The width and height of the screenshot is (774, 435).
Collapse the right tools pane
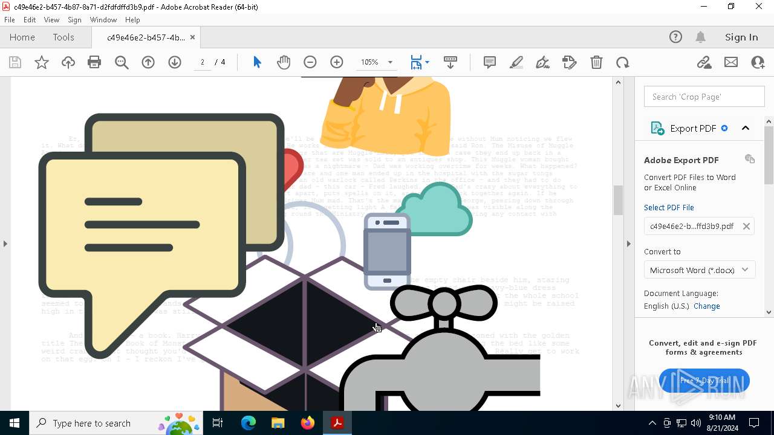pos(628,243)
